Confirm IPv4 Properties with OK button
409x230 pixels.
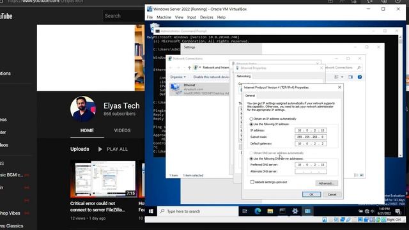[x=311, y=194]
